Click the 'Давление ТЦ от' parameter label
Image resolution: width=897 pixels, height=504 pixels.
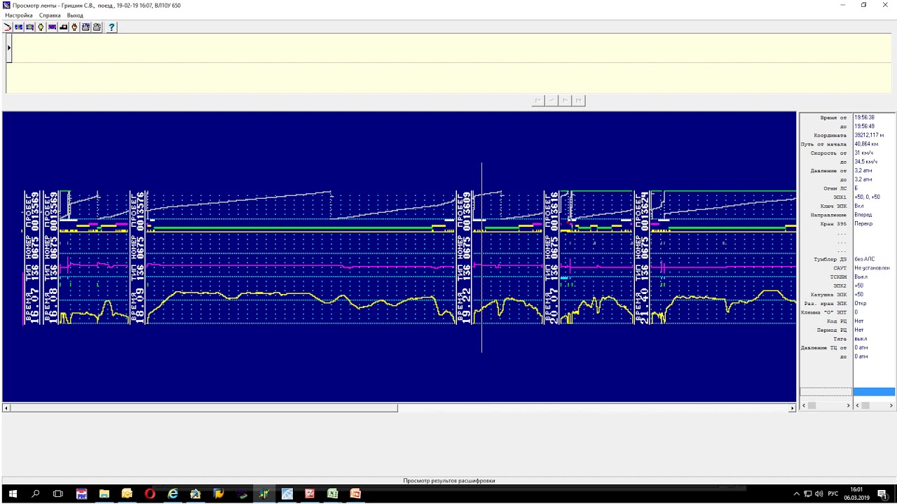824,348
